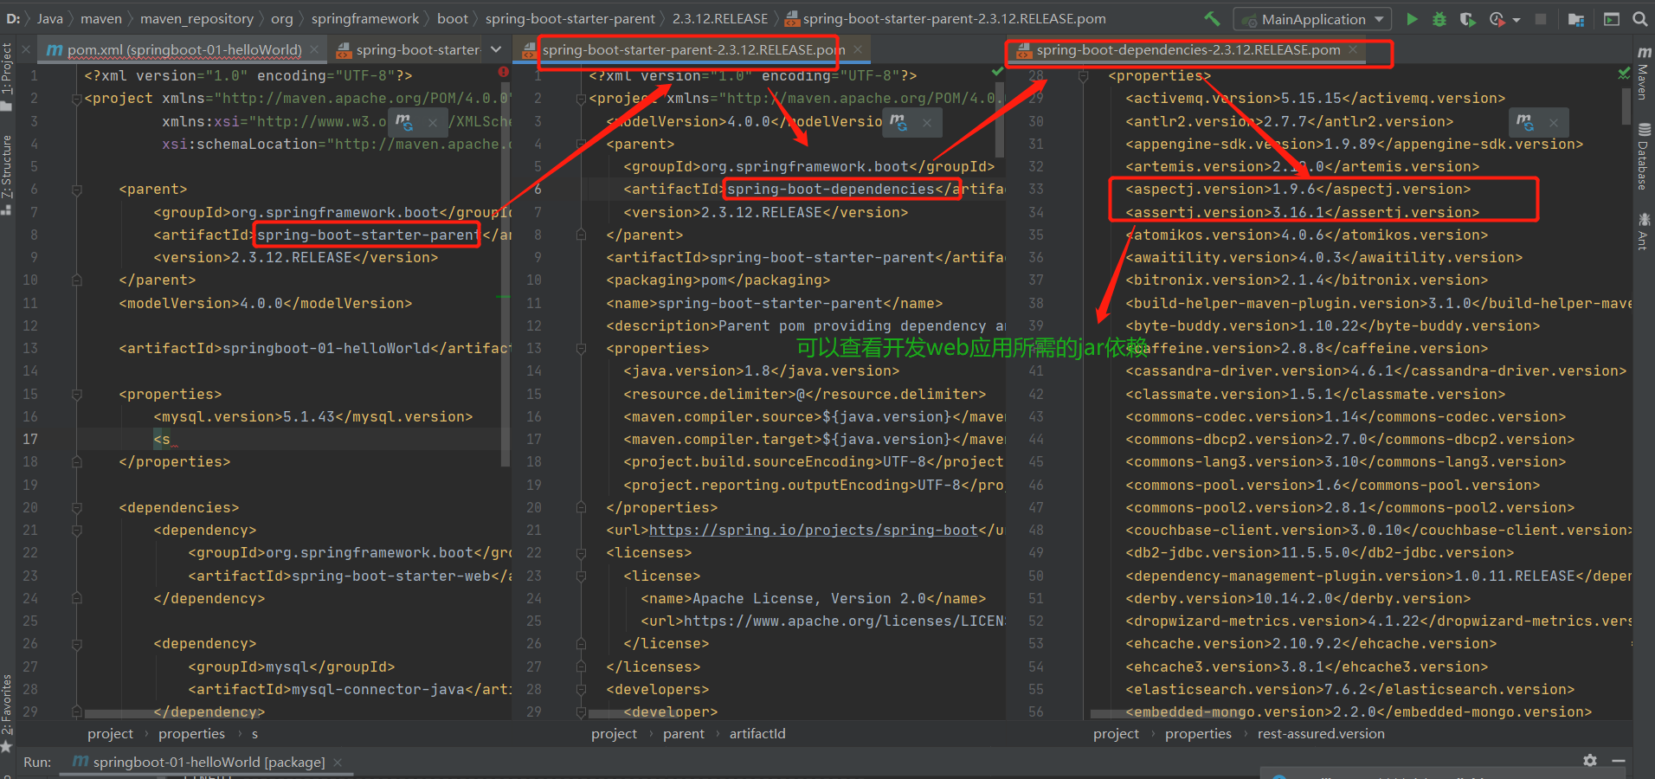The image size is (1655, 779).
Task: Toggle the 1: Project tool window
Action: click(7, 77)
